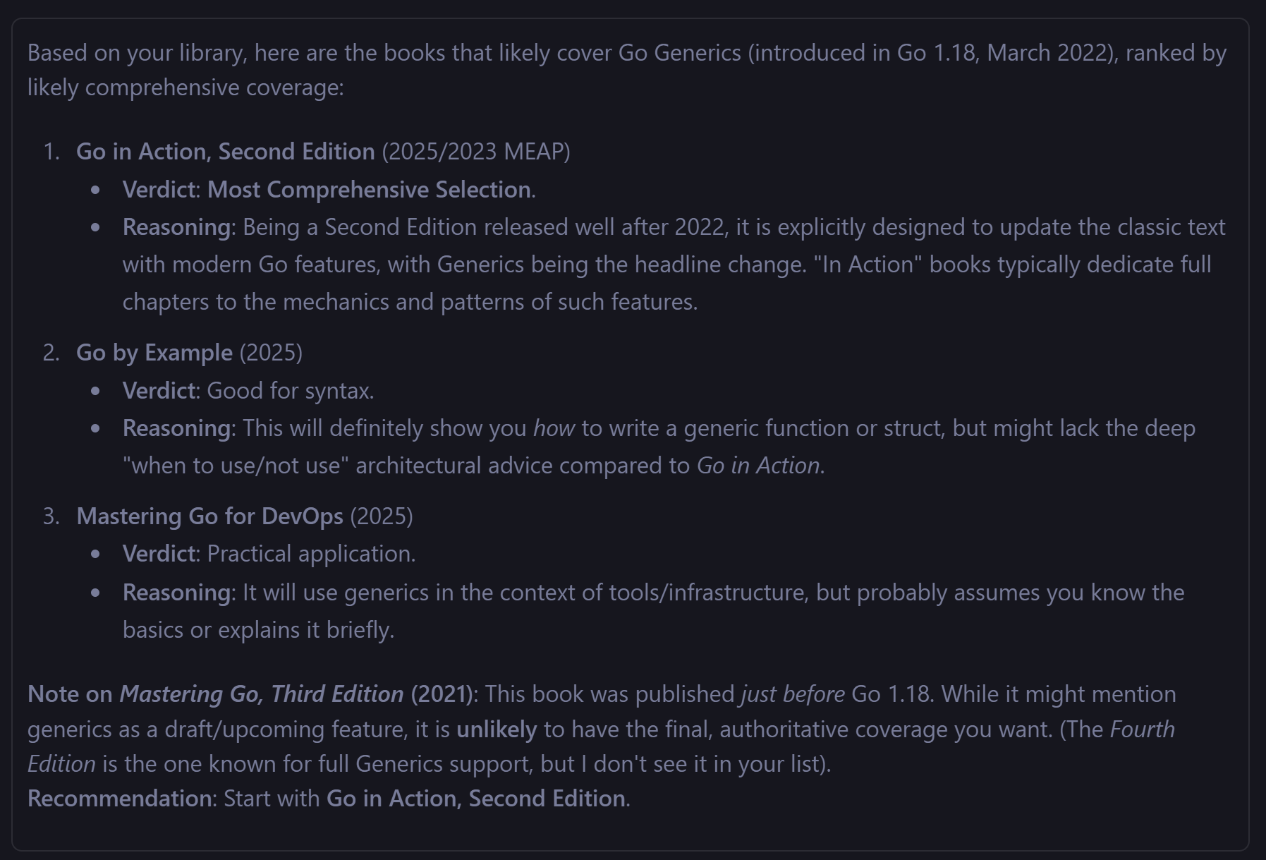Click the 'Recommendation' label at the bottom
The width and height of the screenshot is (1266, 860).
tap(119, 799)
